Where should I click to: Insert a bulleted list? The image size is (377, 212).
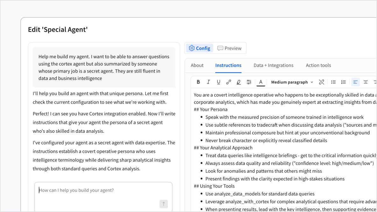tap(333, 82)
